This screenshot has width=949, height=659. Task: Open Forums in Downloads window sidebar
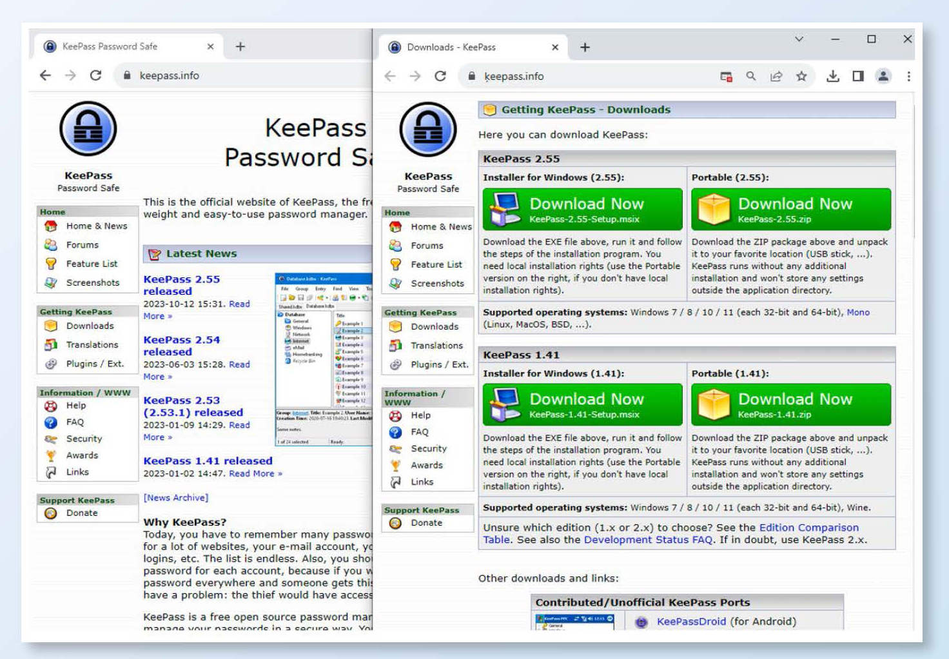[x=427, y=246]
